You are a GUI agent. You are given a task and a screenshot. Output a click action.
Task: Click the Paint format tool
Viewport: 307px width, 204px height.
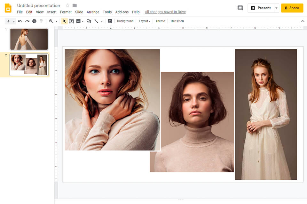pyautogui.click(x=42, y=21)
